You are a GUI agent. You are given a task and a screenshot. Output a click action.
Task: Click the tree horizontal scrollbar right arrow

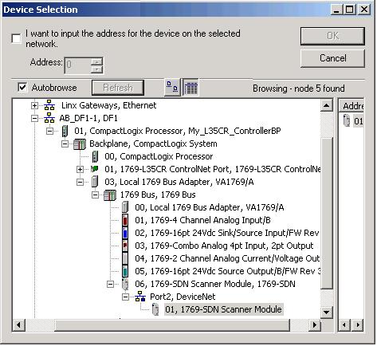coord(315,324)
